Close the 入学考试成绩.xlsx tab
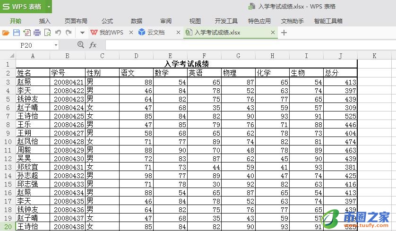Image resolution: width=396 pixels, height=231 pixels. (x=273, y=32)
